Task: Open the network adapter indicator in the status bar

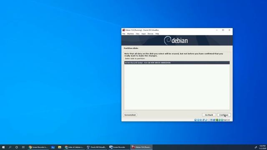Action: coord(204,120)
